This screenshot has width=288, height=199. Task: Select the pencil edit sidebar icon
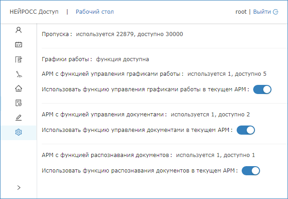tap(18, 118)
